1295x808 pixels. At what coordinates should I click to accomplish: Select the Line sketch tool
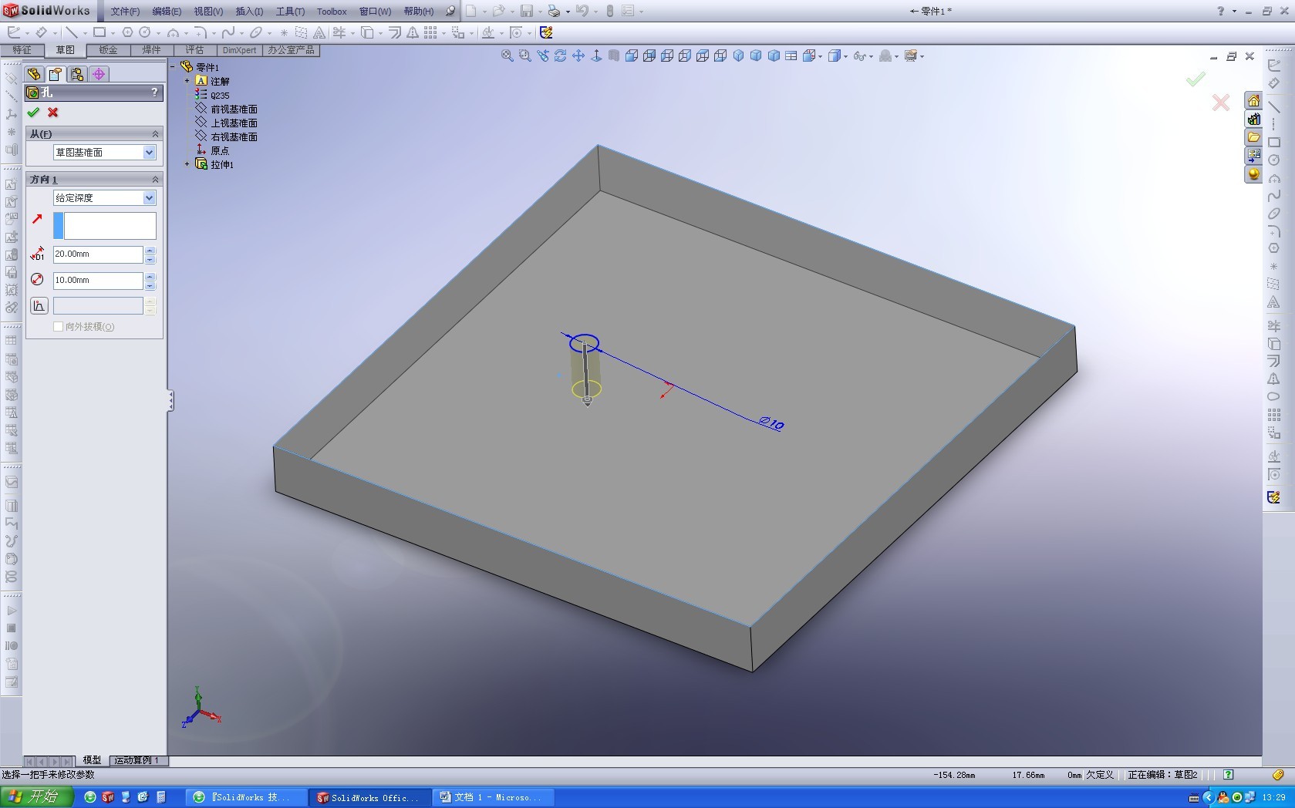[71, 32]
